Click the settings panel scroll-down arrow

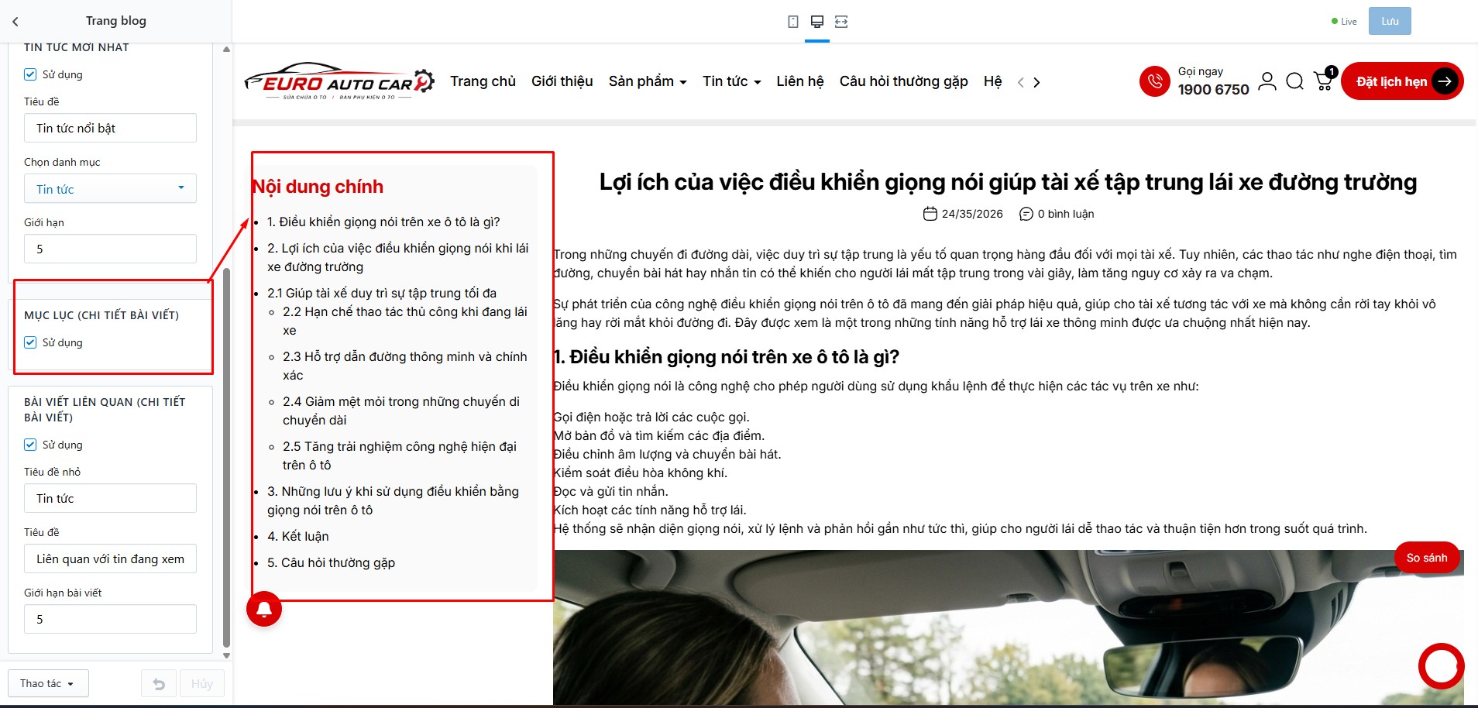[x=226, y=655]
